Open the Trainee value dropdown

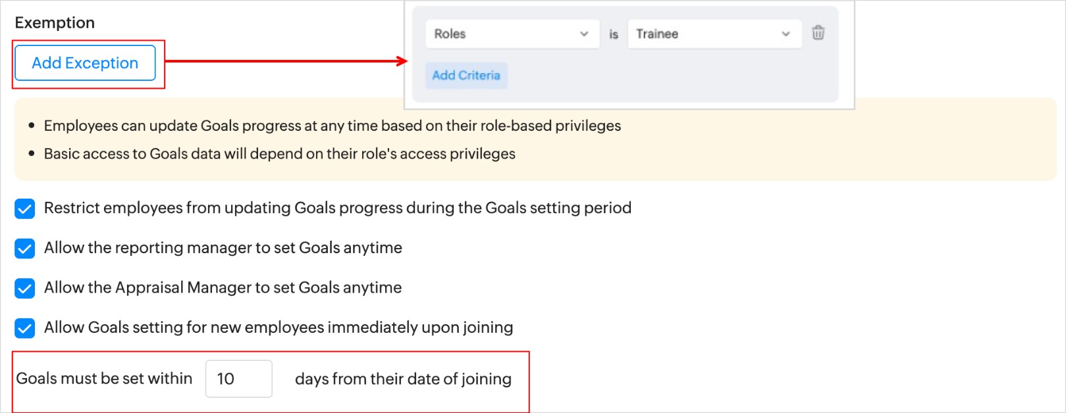[x=714, y=34]
